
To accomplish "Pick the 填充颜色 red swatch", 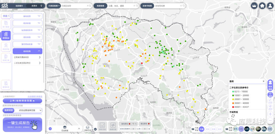I will pyautogui.click(x=129, y=124).
